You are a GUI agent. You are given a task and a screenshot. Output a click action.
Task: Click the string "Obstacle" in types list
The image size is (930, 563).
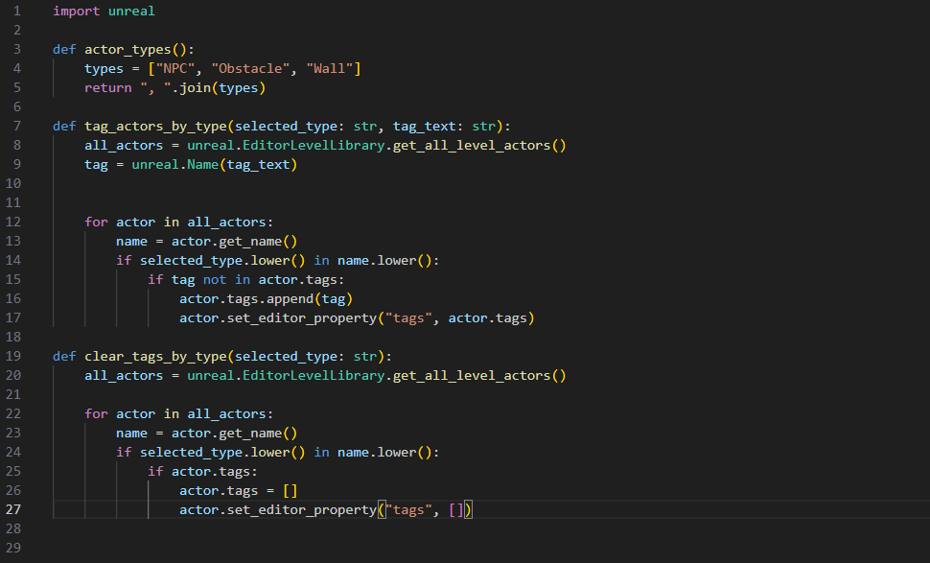250,69
